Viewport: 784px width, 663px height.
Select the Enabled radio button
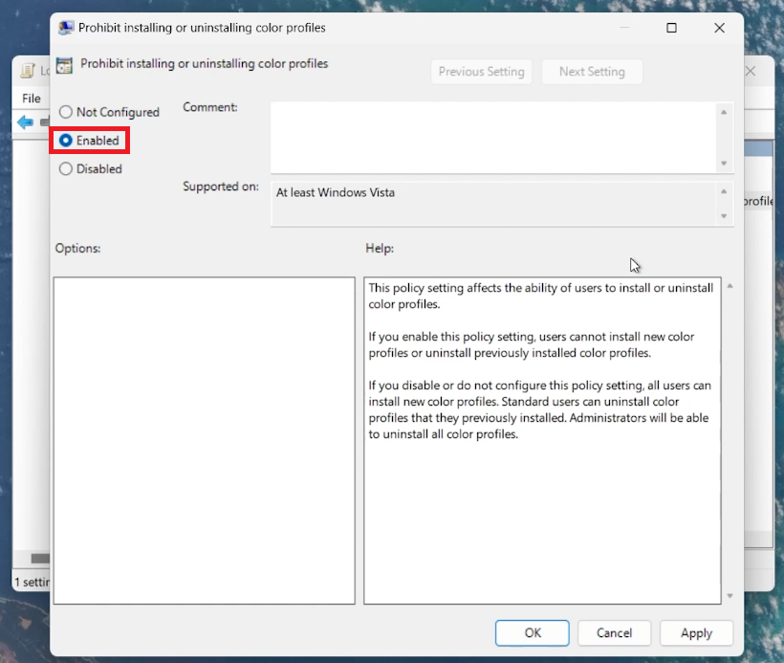click(65, 140)
